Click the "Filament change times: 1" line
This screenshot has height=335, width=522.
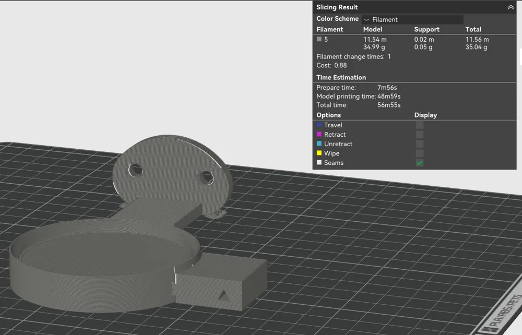(353, 56)
